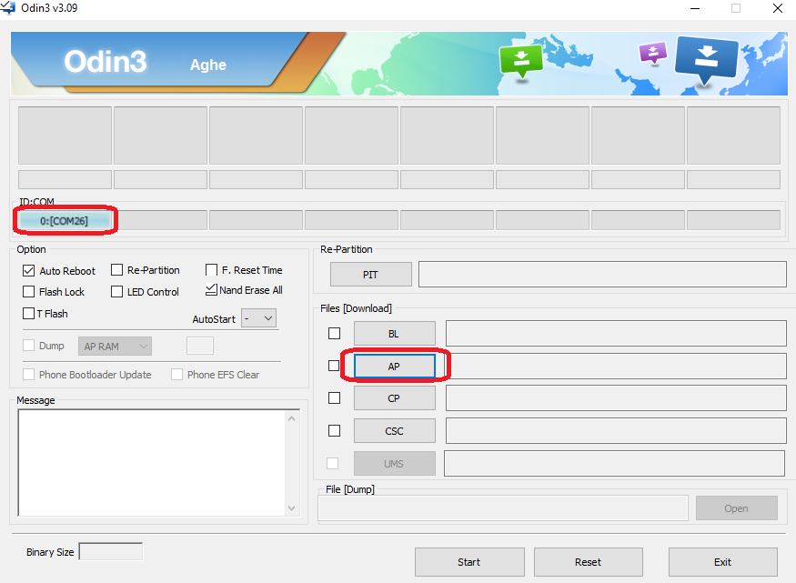The height and width of the screenshot is (583, 796).
Task: Click the CP file button
Action: pyautogui.click(x=395, y=398)
